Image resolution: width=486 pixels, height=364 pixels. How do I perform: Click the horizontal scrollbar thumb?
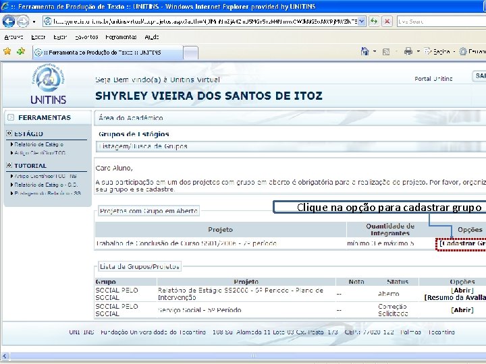click(253, 356)
